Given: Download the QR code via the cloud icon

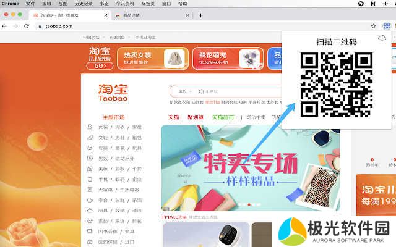Looking at the screenshot, I should [382, 39].
